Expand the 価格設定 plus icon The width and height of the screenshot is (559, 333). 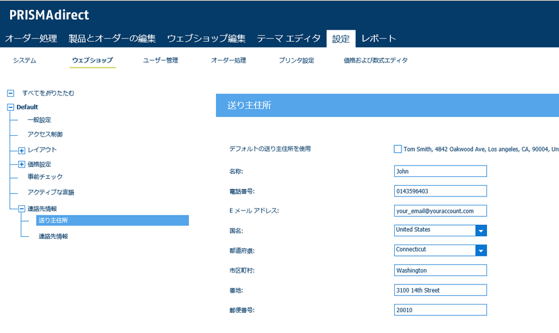click(x=21, y=165)
